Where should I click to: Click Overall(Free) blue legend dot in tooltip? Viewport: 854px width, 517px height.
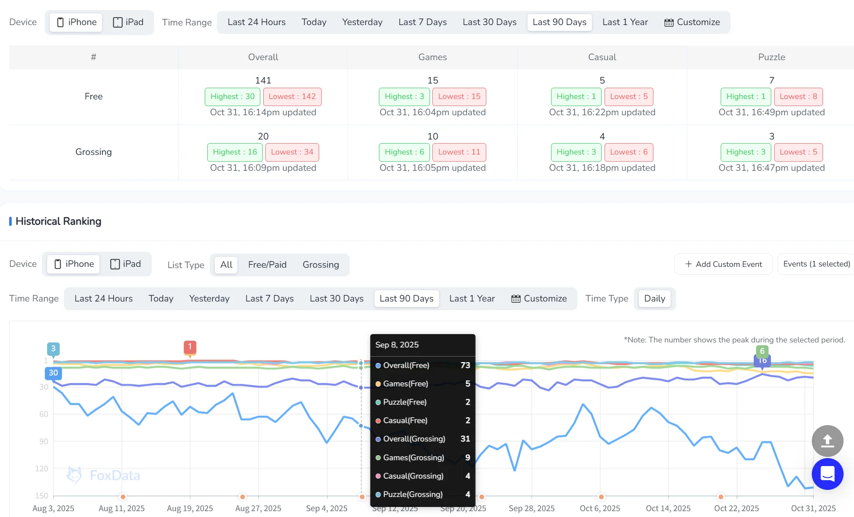click(x=378, y=365)
